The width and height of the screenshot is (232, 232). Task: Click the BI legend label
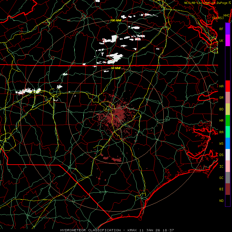221,189
